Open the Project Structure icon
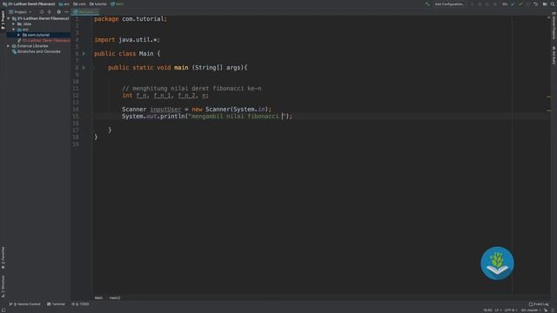Image resolution: width=557 pixels, height=313 pixels. (545, 4)
